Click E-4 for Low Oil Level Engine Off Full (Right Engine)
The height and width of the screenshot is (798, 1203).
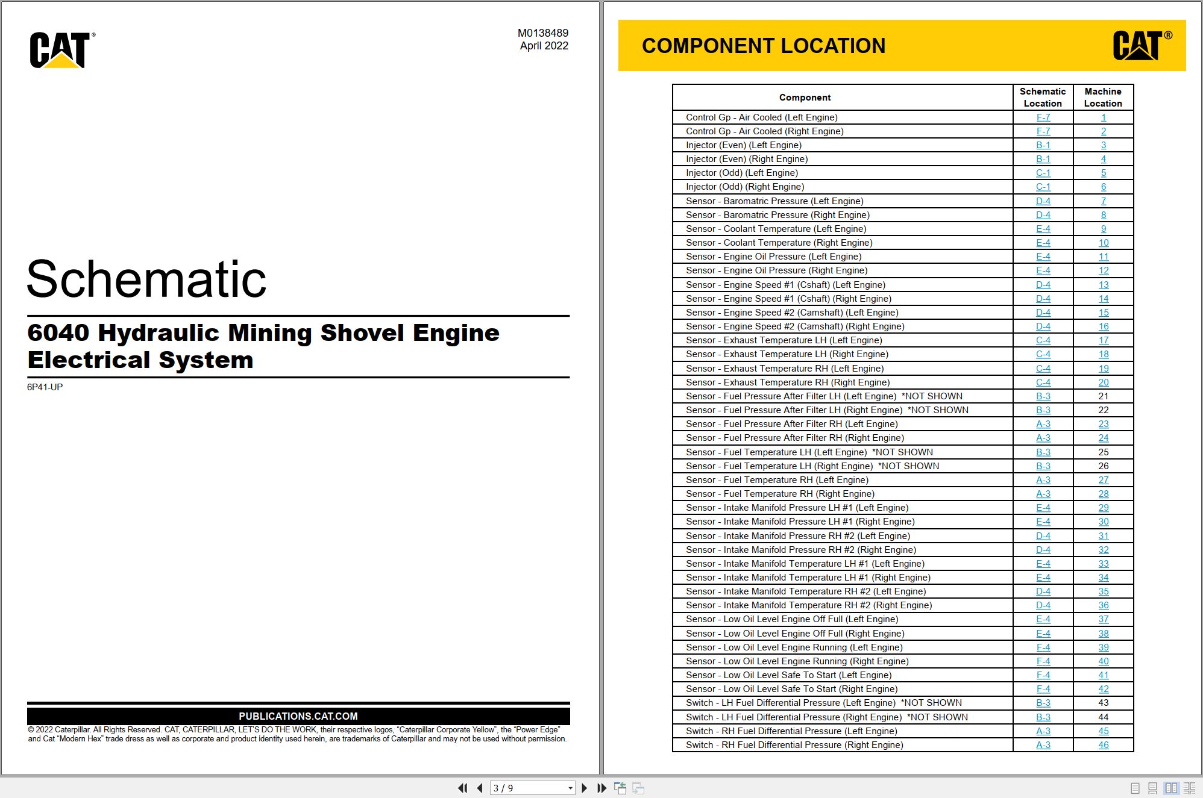tap(1043, 634)
